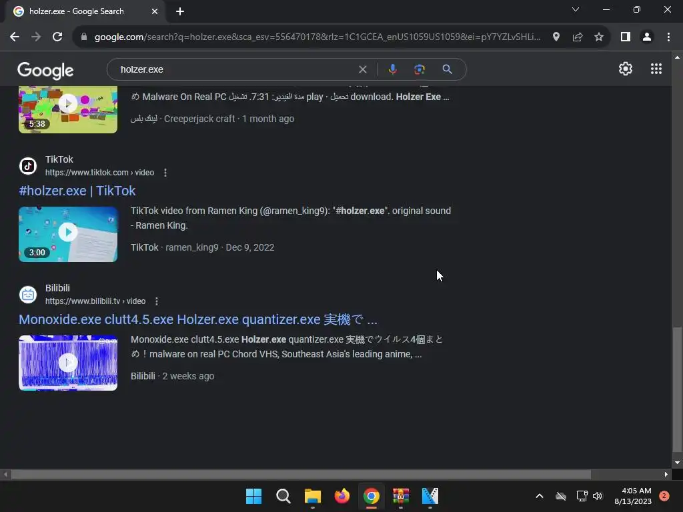683x512 pixels.
Task: Submit search with the magnifier icon
Action: (447, 69)
